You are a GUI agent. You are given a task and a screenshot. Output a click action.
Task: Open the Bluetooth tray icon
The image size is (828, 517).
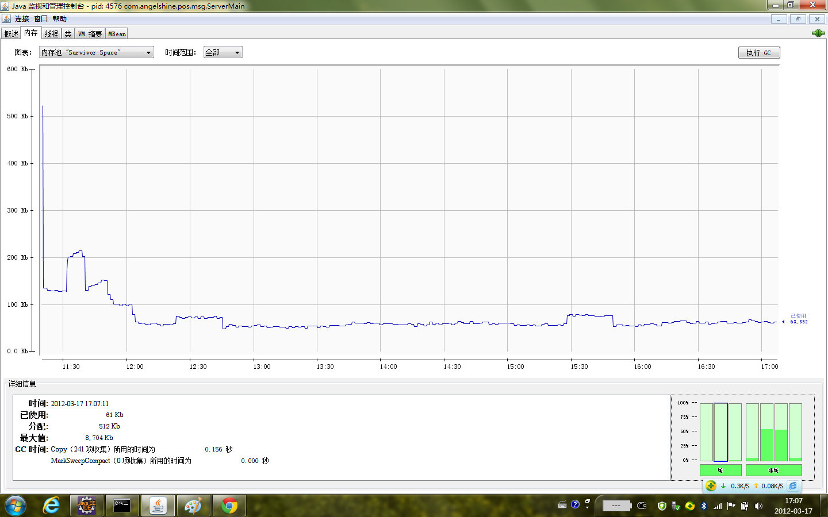coord(703,506)
